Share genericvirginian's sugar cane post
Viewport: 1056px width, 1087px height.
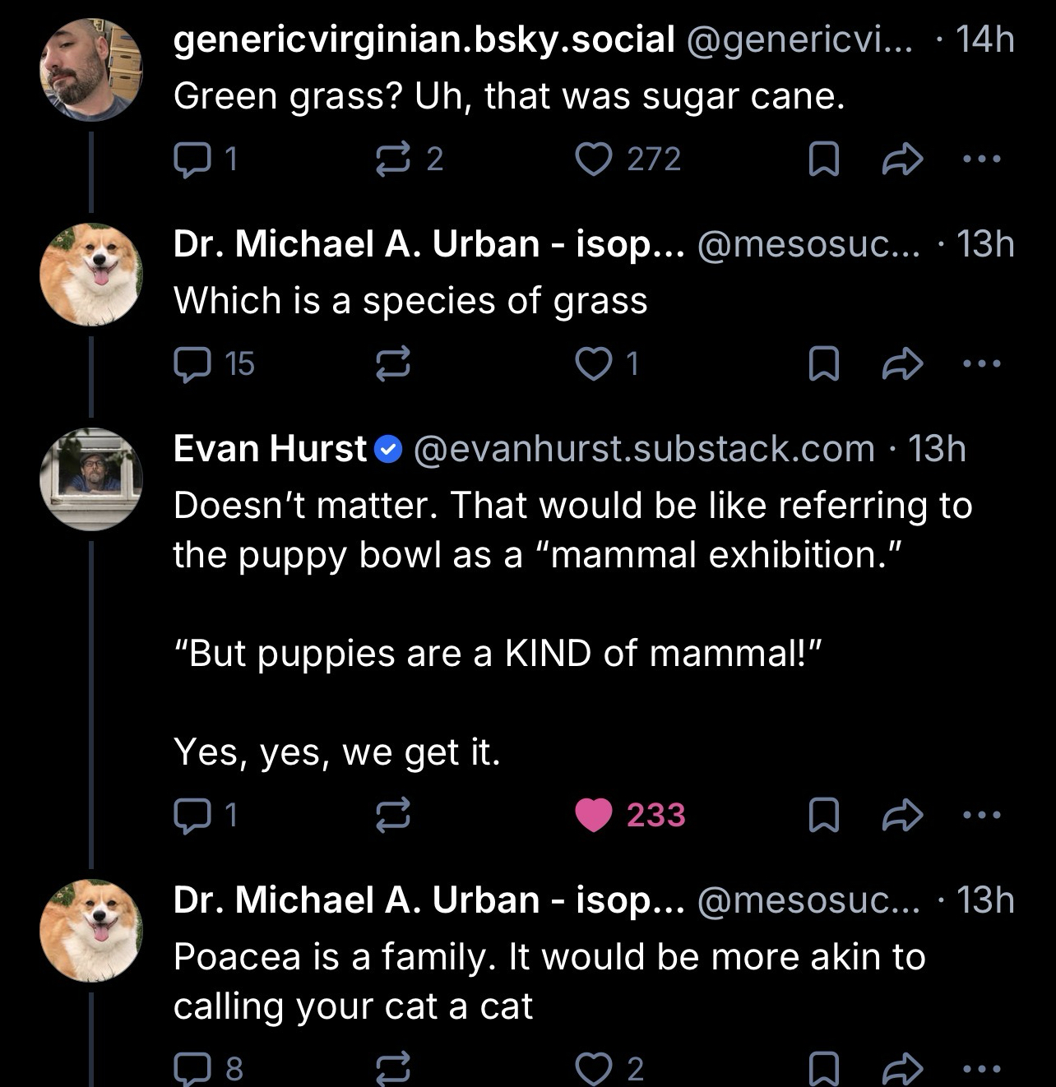click(903, 160)
